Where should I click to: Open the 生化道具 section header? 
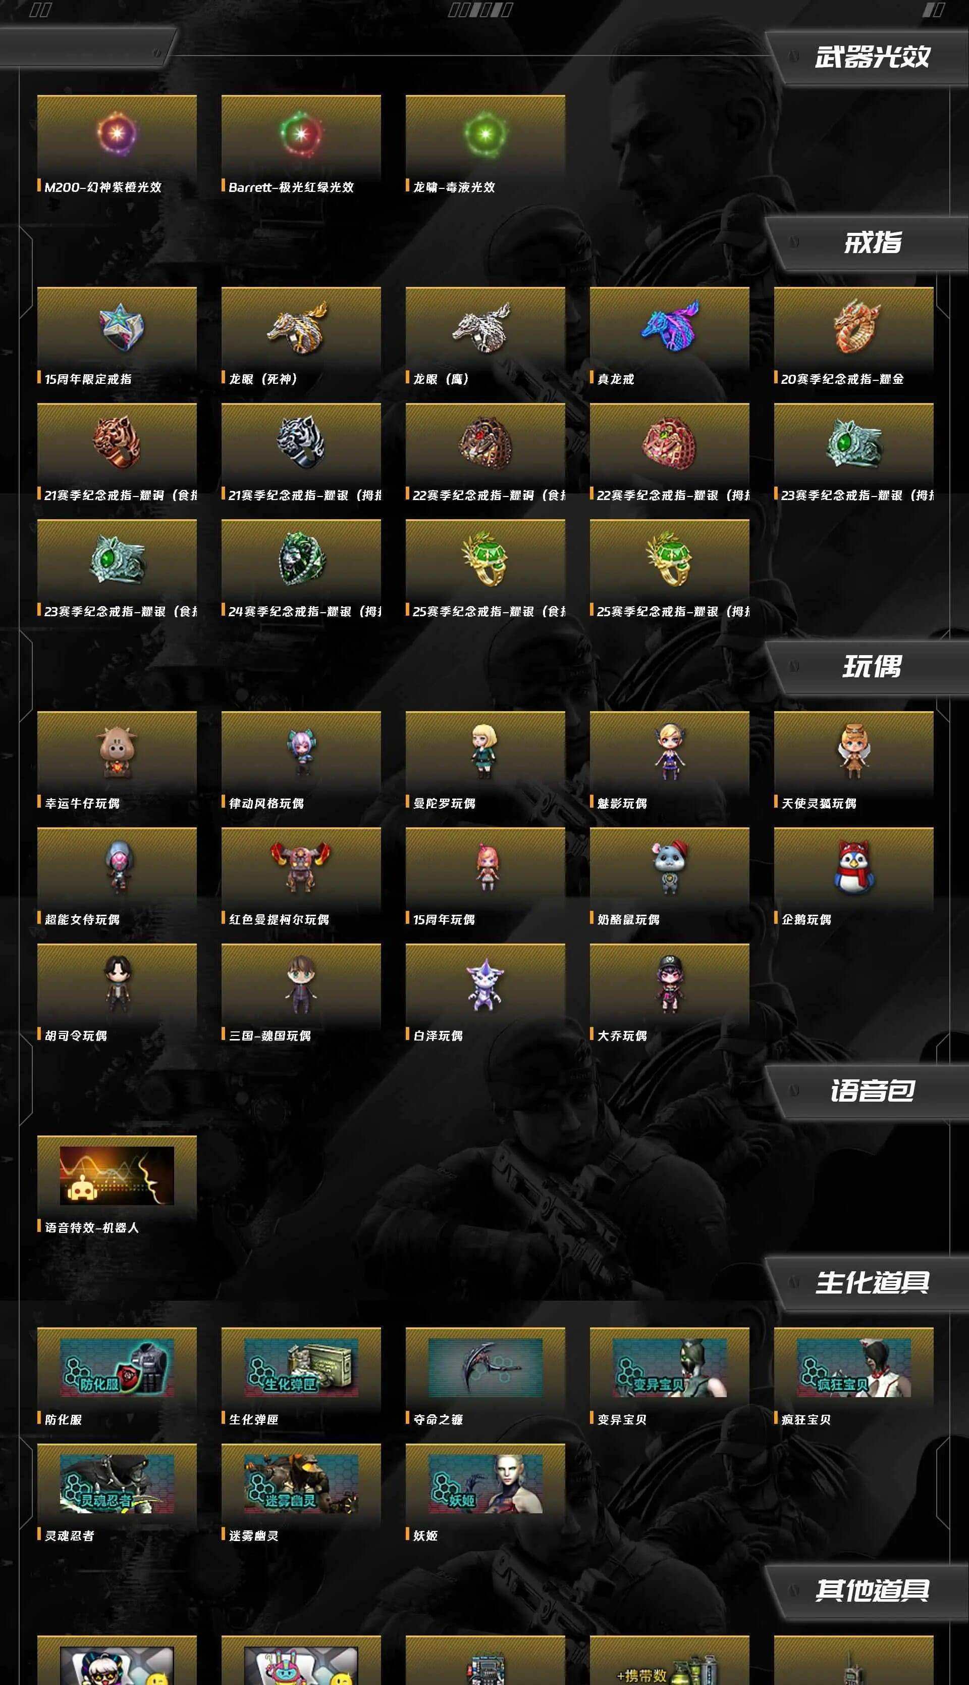[x=873, y=1283]
